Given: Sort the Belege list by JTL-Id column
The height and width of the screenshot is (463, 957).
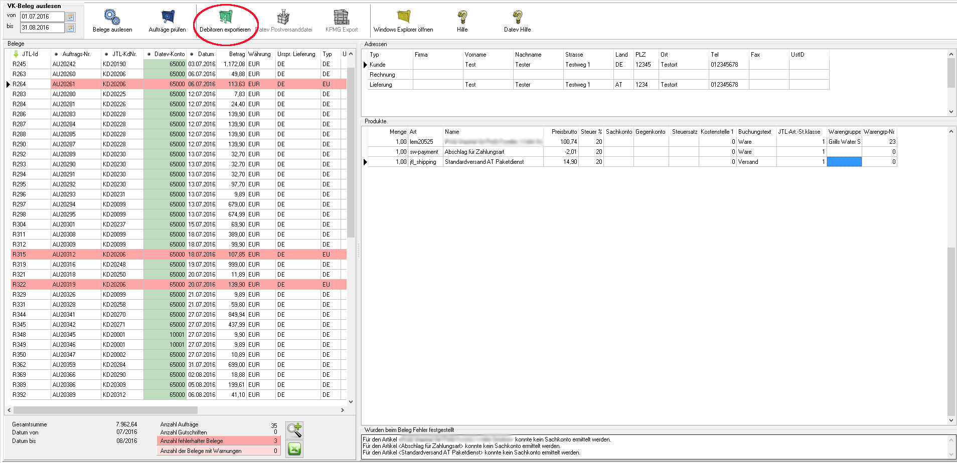Looking at the screenshot, I should click(x=30, y=54).
